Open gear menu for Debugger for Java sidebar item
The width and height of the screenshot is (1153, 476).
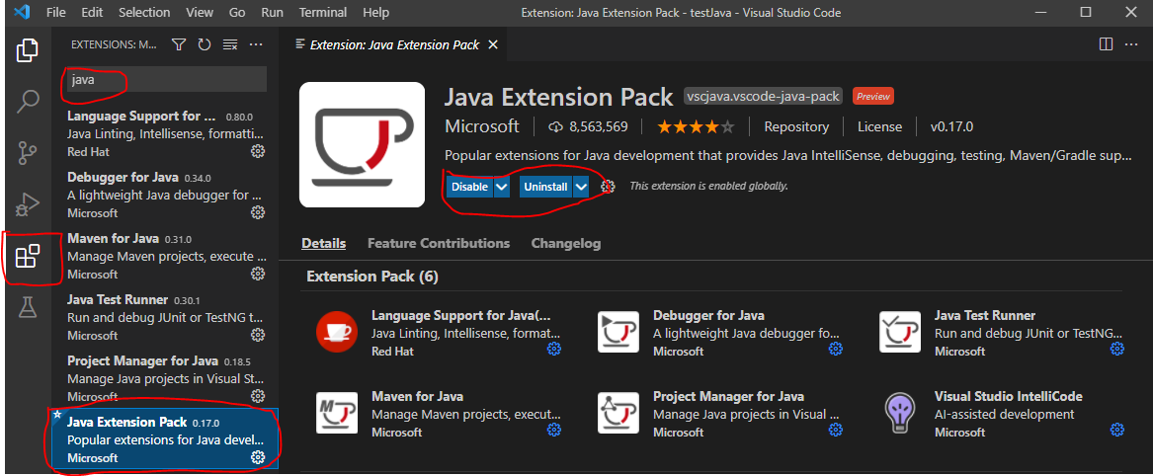coord(257,212)
